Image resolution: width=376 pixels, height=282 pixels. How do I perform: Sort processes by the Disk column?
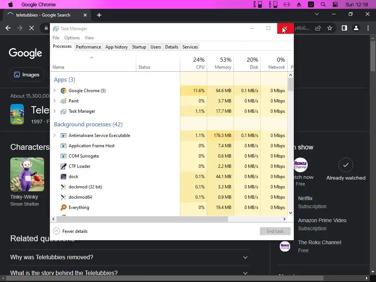pyautogui.click(x=247, y=63)
